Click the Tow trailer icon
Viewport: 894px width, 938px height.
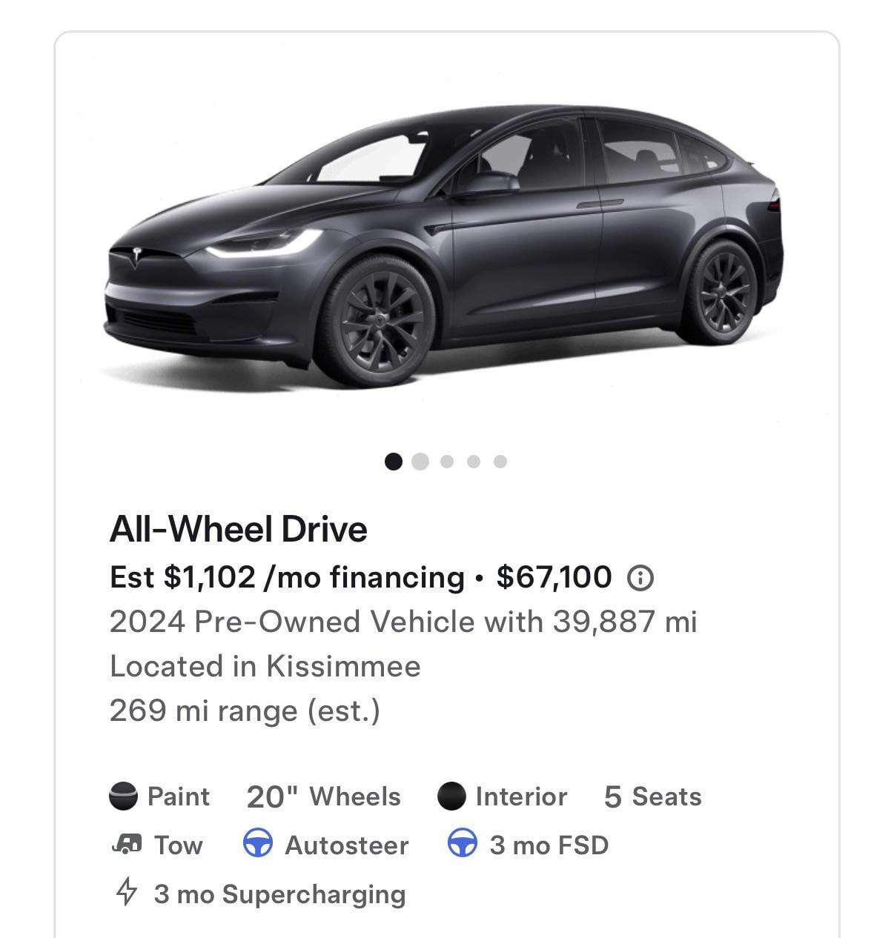[125, 845]
